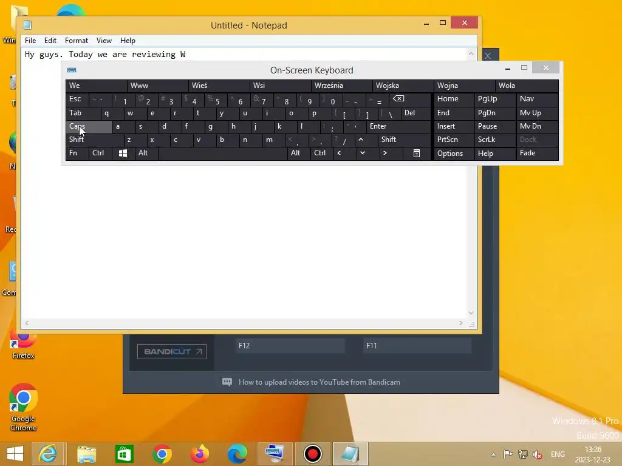The image size is (622, 466).
Task: Open Google Chrome desktop shortcut
Action: click(24, 408)
